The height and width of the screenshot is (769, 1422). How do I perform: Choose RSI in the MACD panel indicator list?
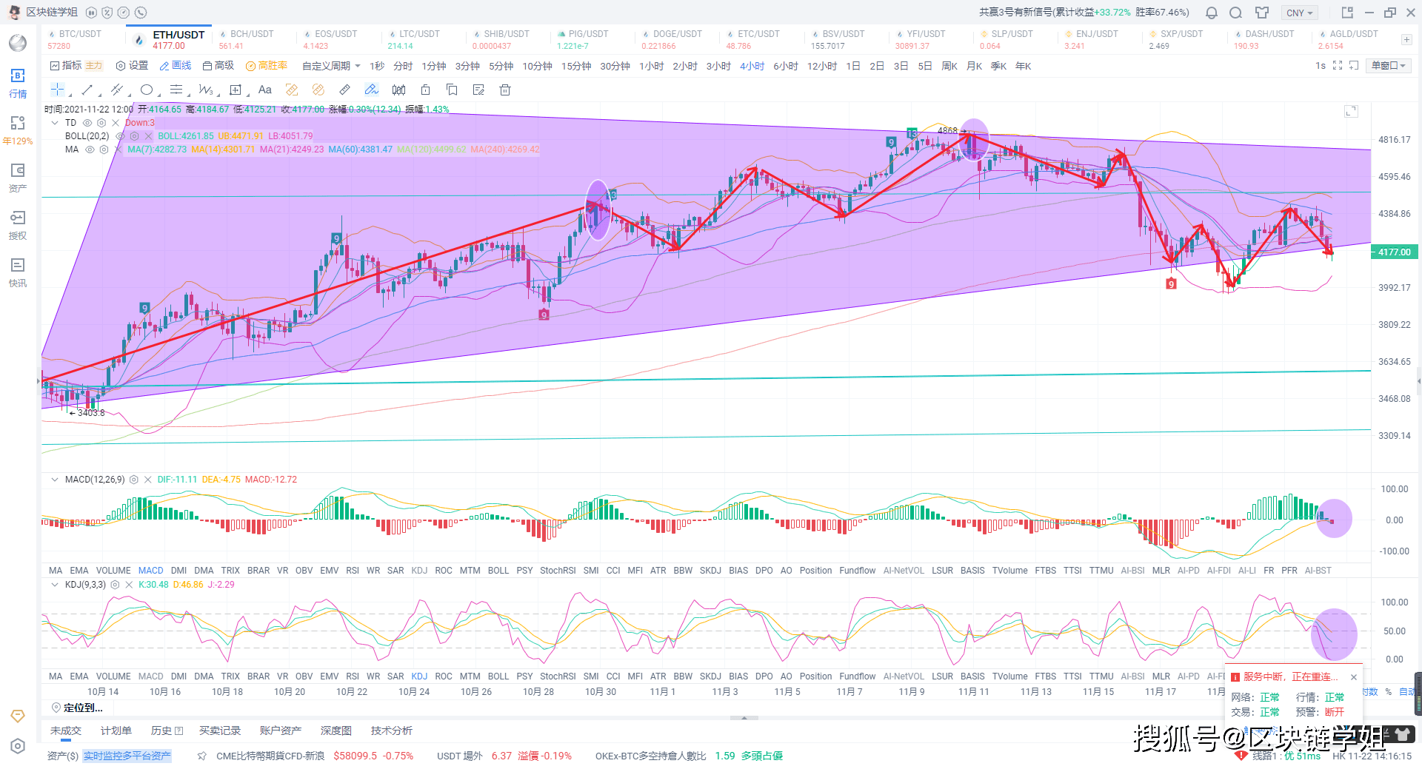[x=353, y=571]
